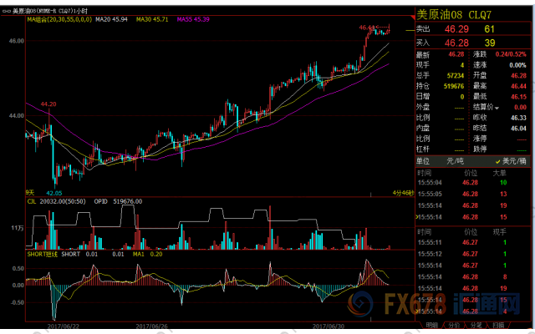Click the yellow price marker arrow on the chart edge
The image size is (535, 334).
coord(410,31)
